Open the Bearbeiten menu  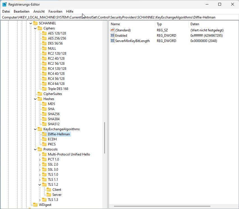pos(22,11)
